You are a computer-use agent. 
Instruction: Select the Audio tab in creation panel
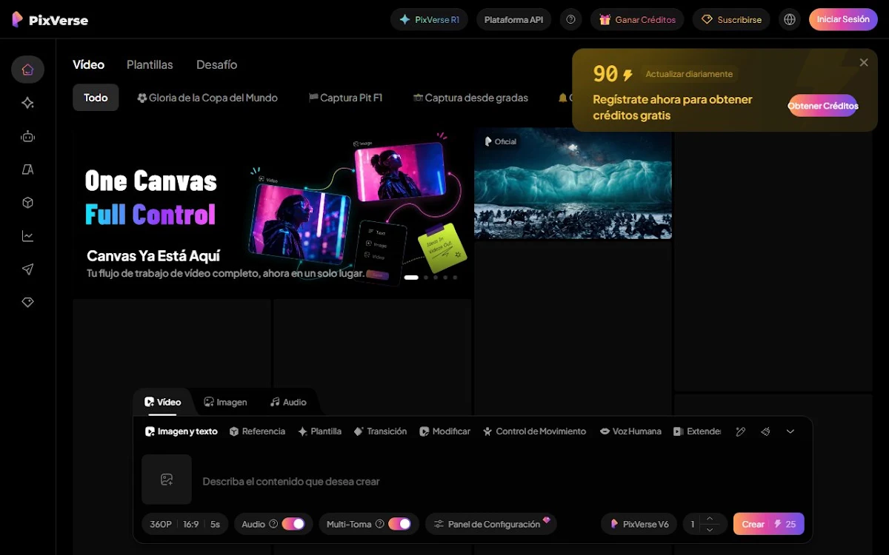[x=288, y=402]
